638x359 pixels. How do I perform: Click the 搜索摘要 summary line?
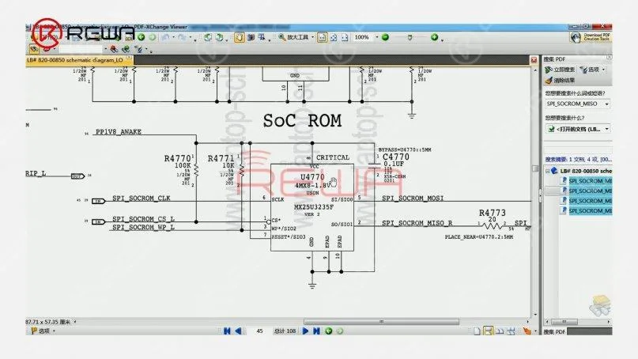(x=578, y=160)
